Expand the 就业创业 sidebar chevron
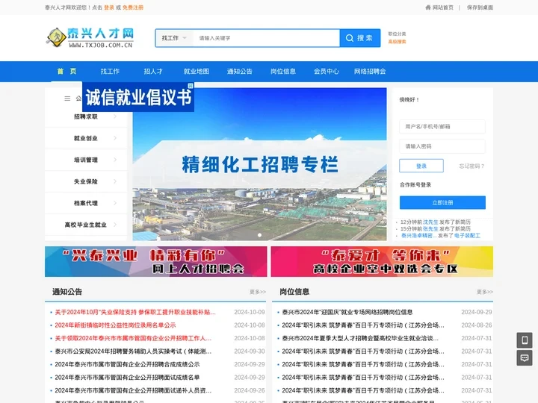538x403 pixels. coord(115,138)
